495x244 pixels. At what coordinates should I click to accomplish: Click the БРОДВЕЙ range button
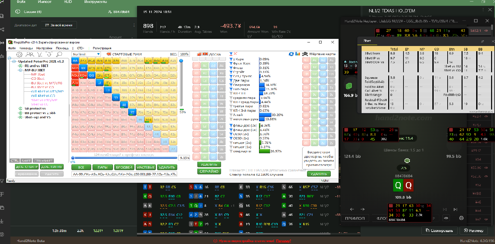124,167
